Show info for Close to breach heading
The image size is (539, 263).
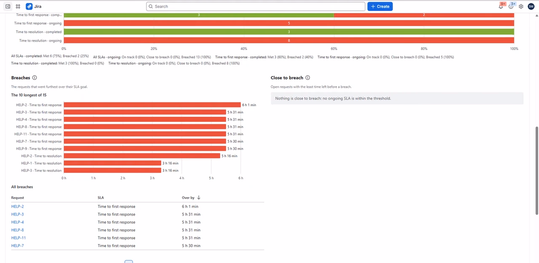click(x=308, y=78)
